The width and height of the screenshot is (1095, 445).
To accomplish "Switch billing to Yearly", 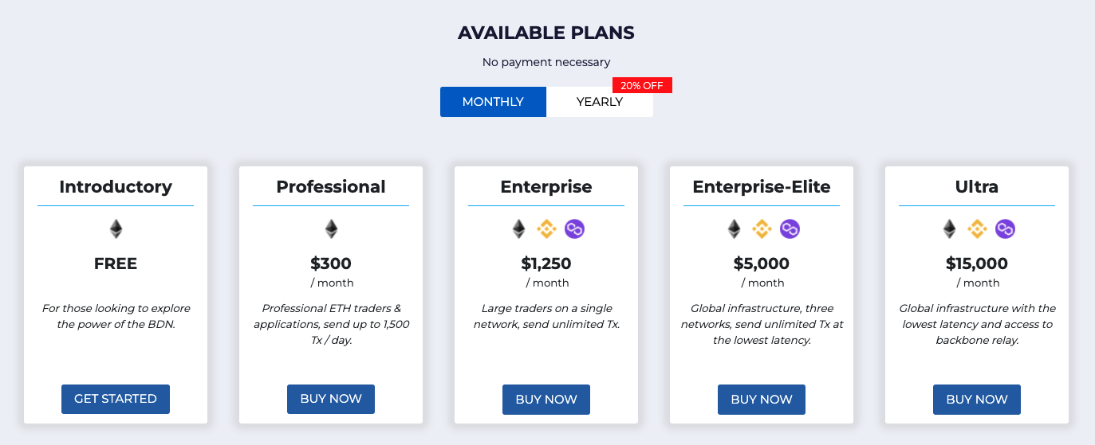I will click(x=600, y=102).
